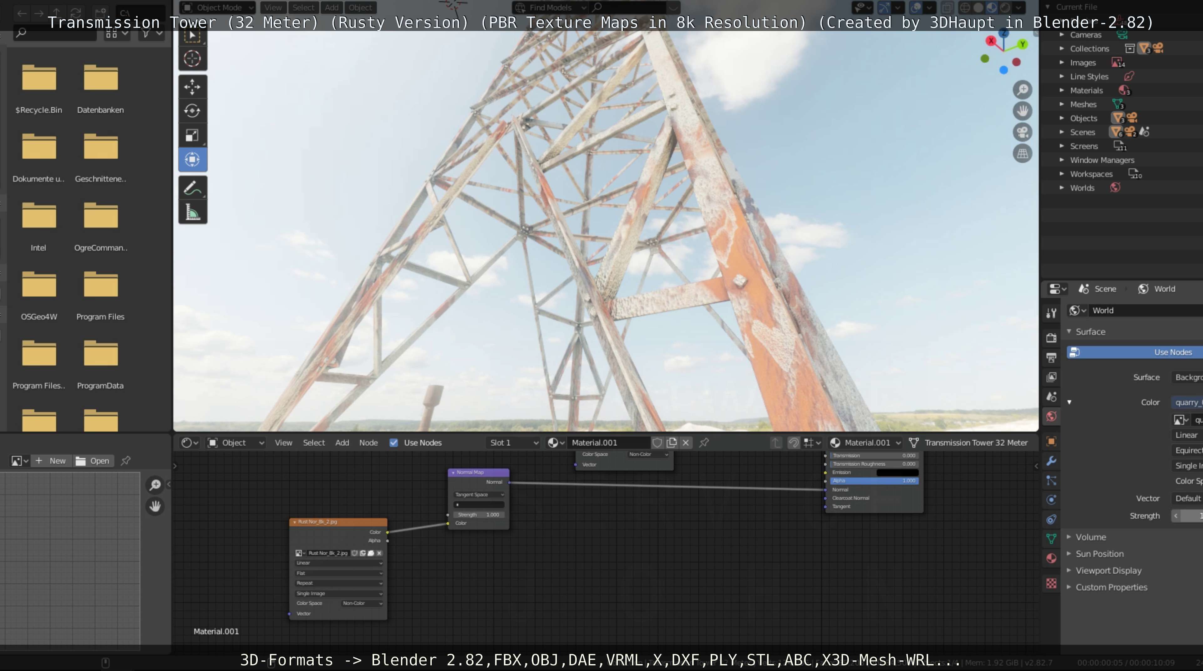1203x671 pixels.
Task: Open the node editor Node menu
Action: (x=368, y=443)
